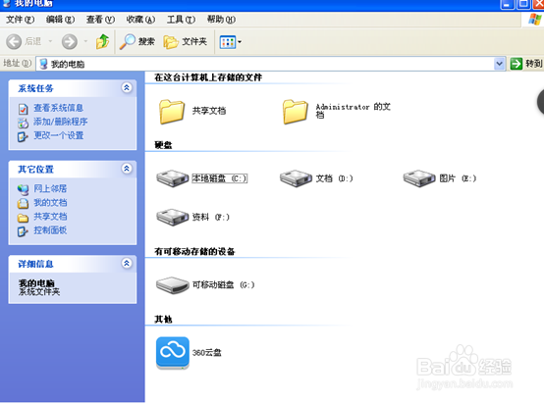Open the 文件(F) menu
Image resolution: width=544 pixels, height=403 pixels.
pyautogui.click(x=20, y=20)
